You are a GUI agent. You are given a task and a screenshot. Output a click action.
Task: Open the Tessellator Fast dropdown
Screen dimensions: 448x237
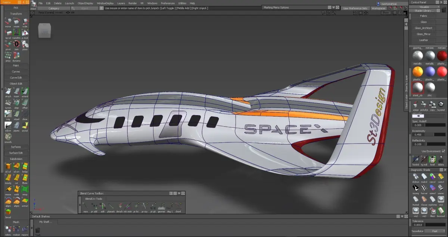coord(435,231)
